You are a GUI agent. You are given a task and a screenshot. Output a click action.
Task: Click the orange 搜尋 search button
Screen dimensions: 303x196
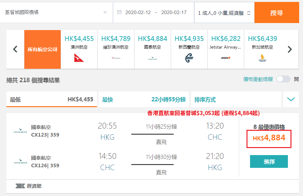click(277, 13)
